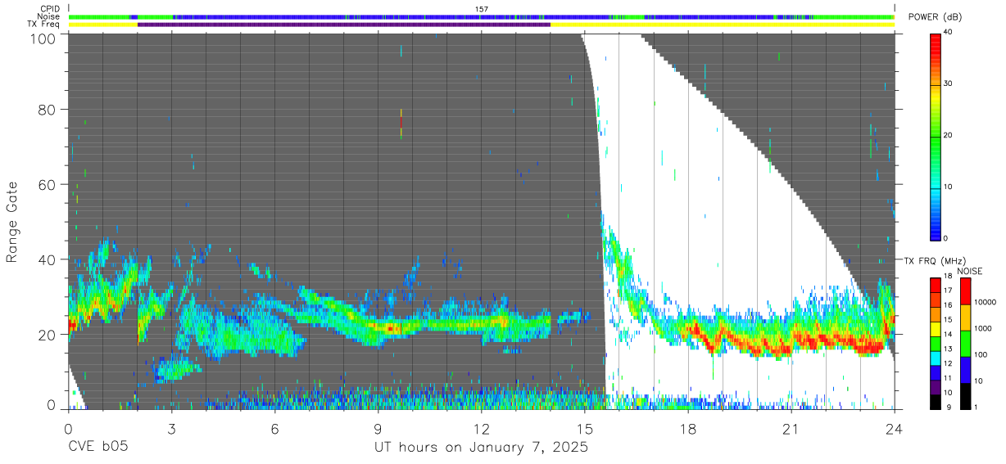The width and height of the screenshot is (1006, 464).
Task: Click the TX FRQ colorbar strip
Action: 936,343
